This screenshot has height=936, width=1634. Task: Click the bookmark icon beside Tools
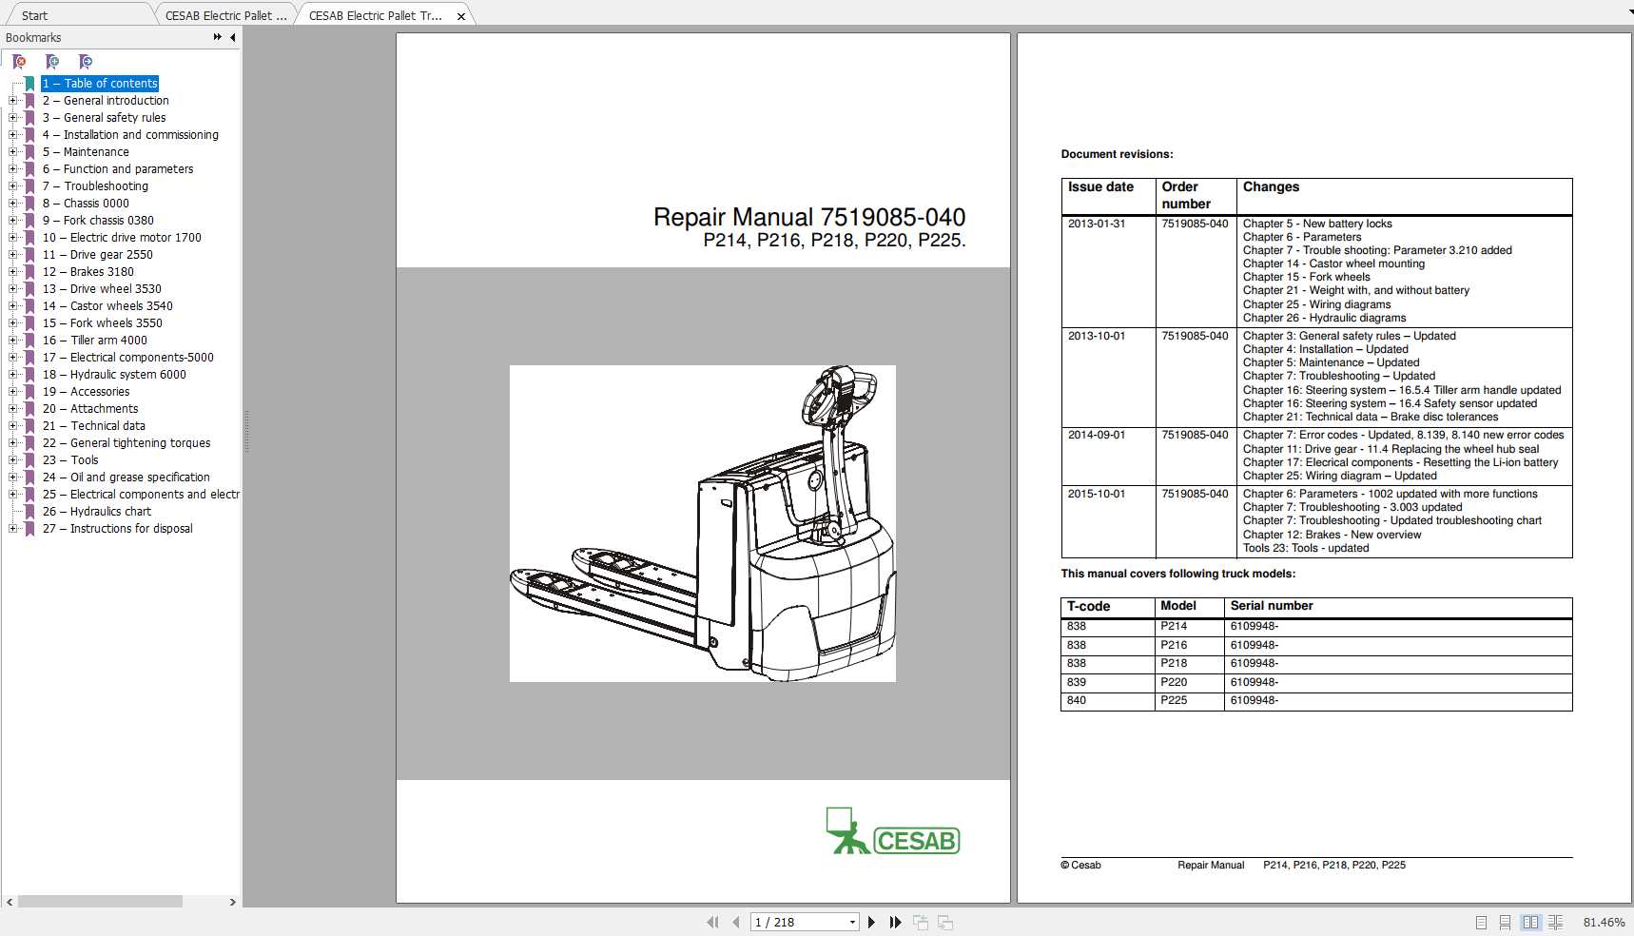30,460
